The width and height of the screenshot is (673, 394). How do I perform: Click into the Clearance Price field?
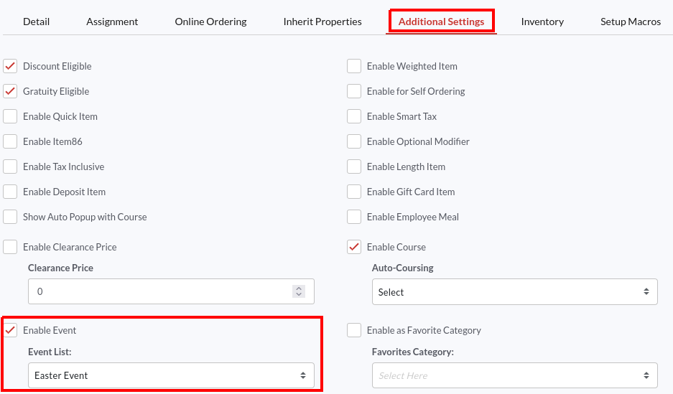[158, 291]
